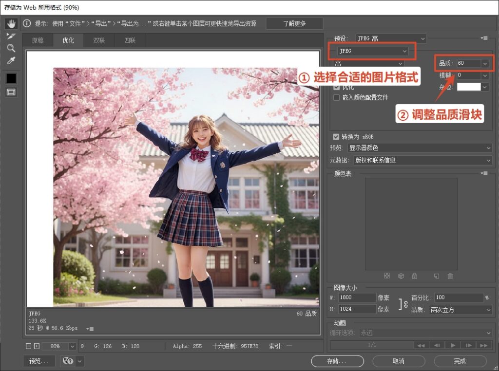Click the 了解更多 link

click(294, 23)
